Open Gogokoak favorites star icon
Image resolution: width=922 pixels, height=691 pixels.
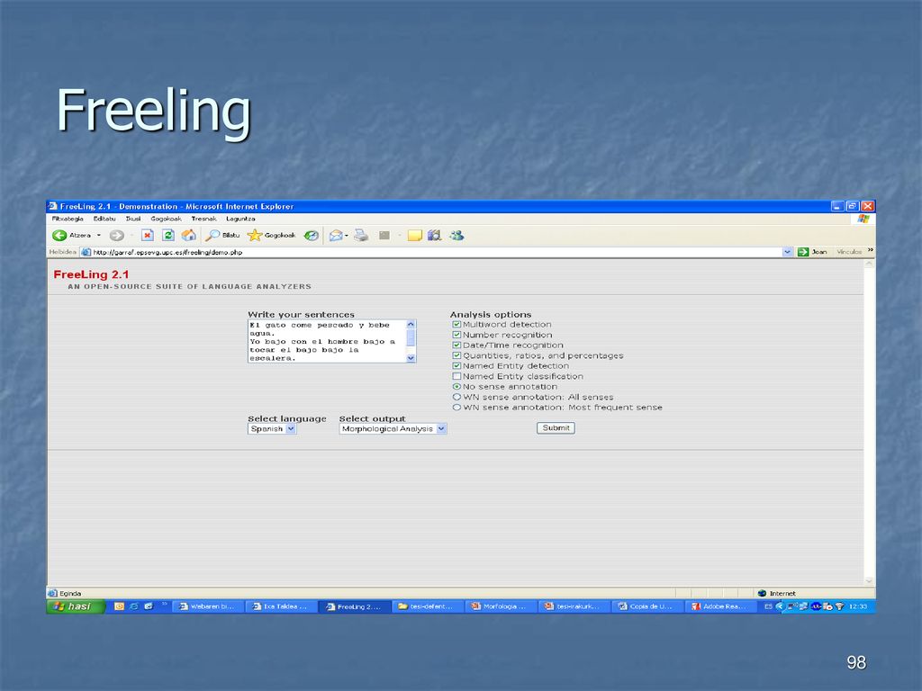pyautogui.click(x=254, y=236)
